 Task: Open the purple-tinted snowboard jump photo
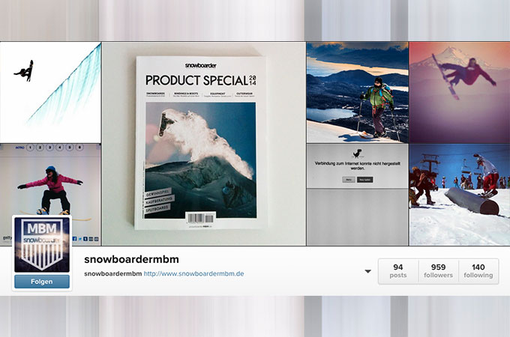[460, 92]
